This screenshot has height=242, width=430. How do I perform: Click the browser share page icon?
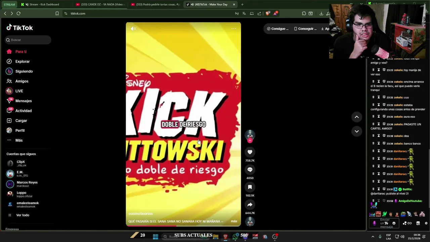point(259,13)
